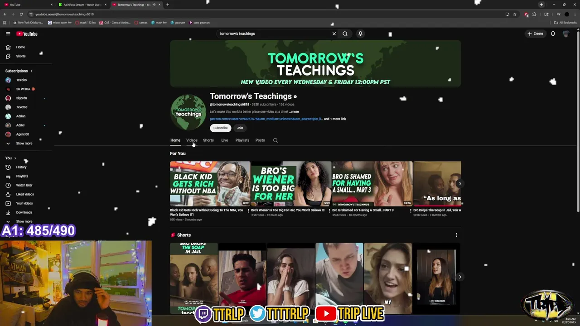Click the magnifying glass search button
The image size is (580, 326).
[345, 34]
